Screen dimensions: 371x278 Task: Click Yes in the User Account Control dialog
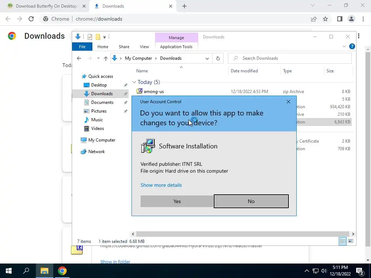click(x=177, y=201)
